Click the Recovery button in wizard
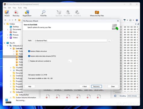This screenshot has width=143, height=109. pos(97,86)
